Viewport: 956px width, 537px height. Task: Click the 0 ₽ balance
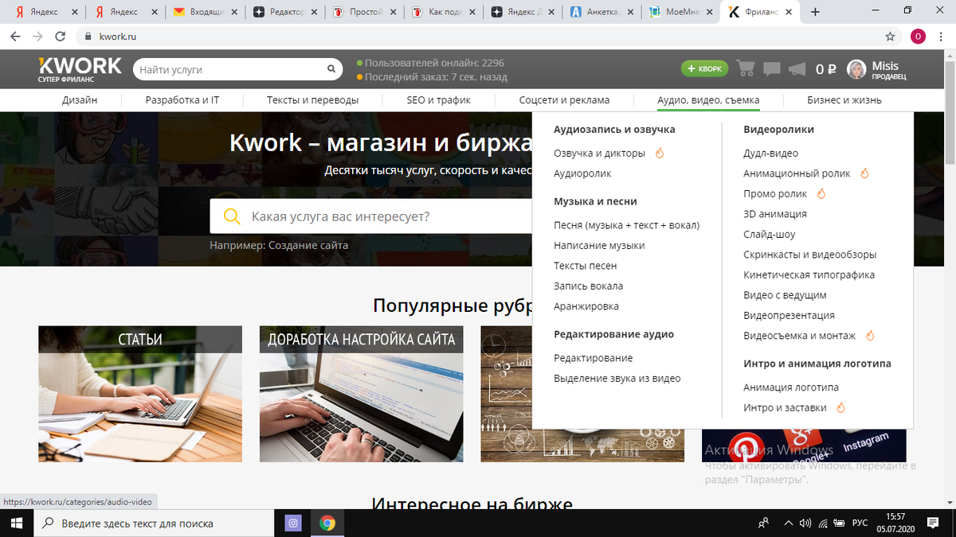pyautogui.click(x=826, y=70)
